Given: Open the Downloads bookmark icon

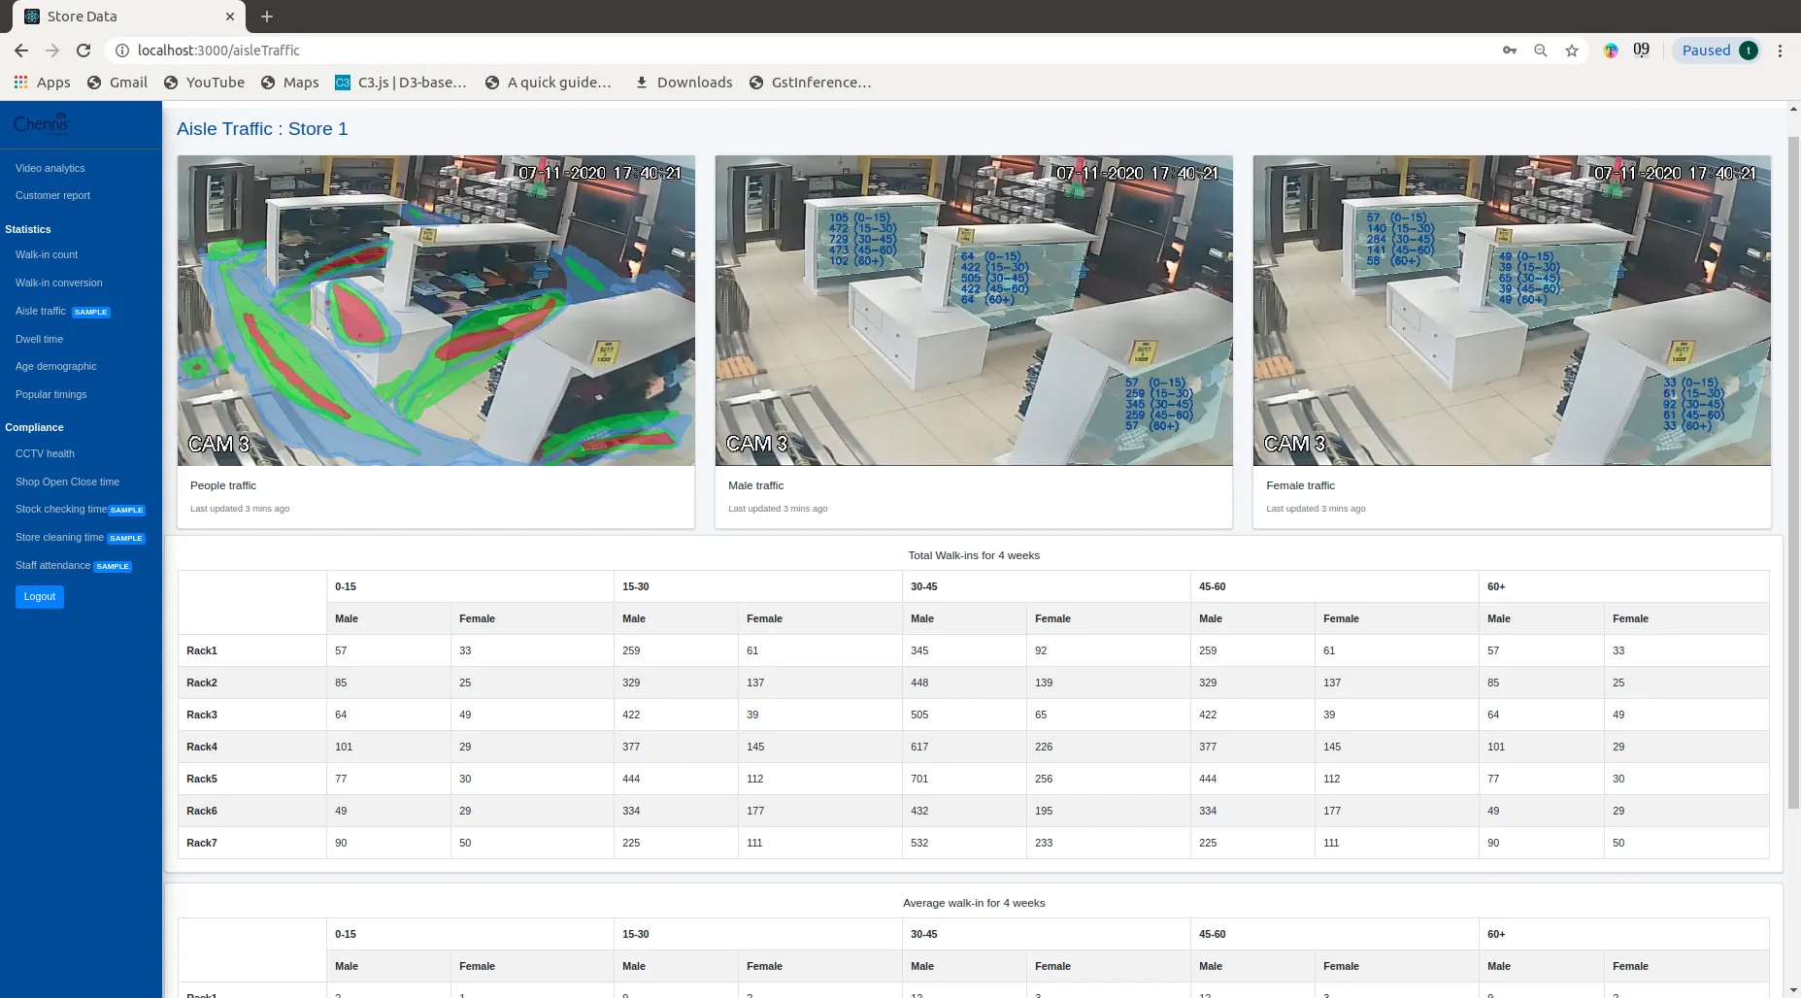Looking at the screenshot, I should click(642, 83).
